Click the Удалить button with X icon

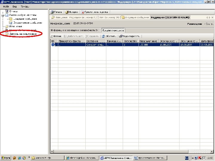point(92,36)
